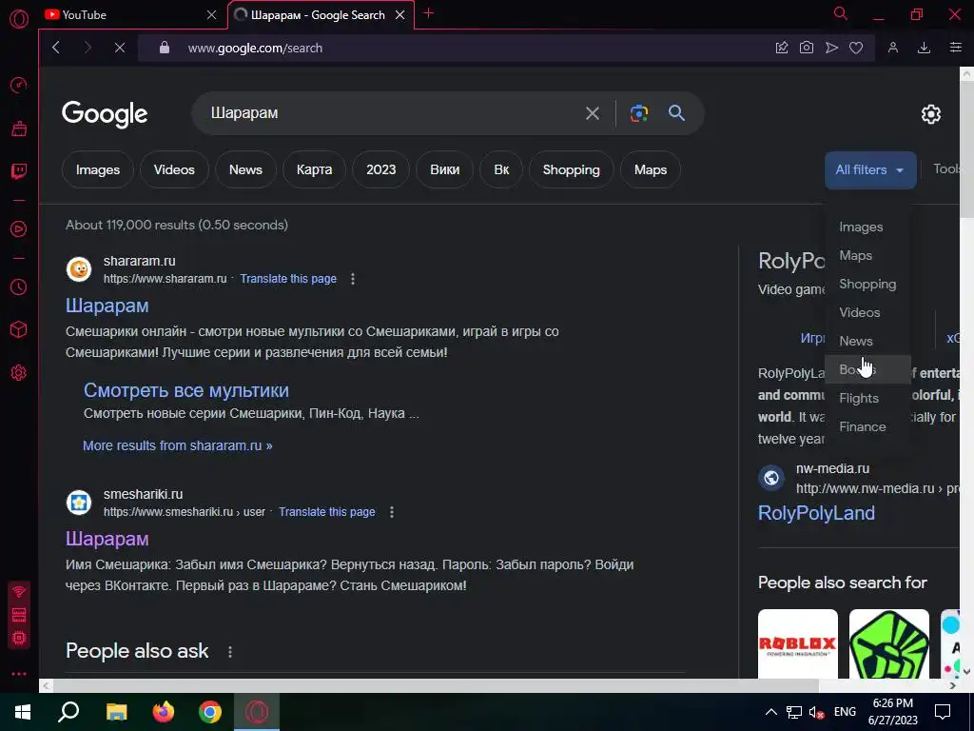974x731 pixels.
Task: Open Twitch panel in Opera sidebar
Action: tap(19, 171)
